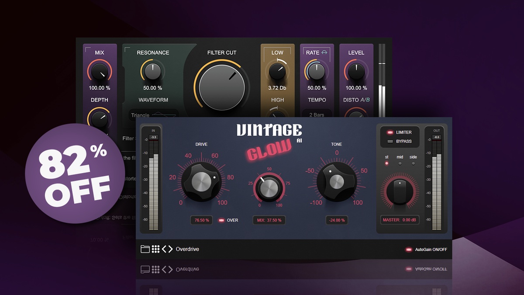This screenshot has height=295, width=524.
Task: Open the Triangle waveform dropdown
Action: (154, 115)
